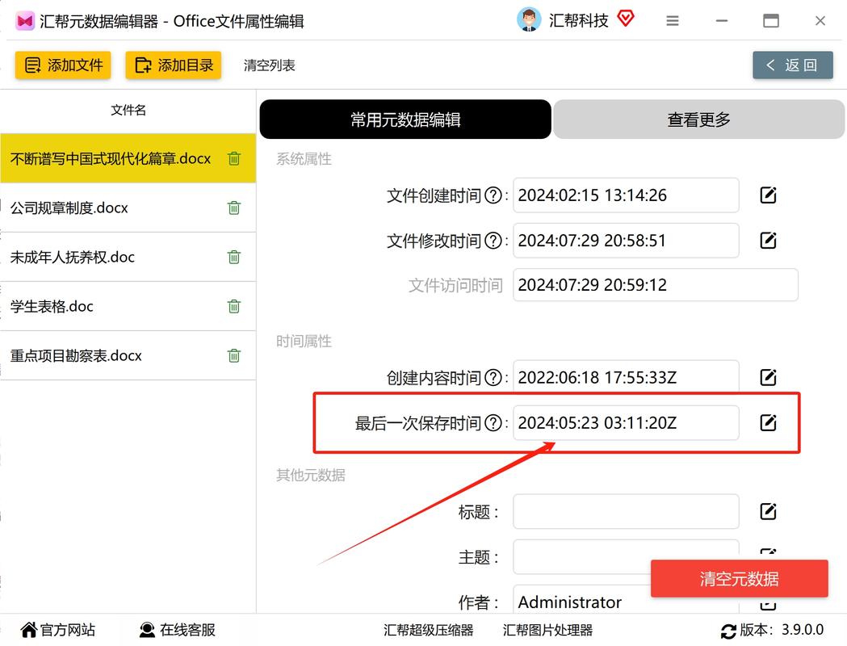Delete 重点项目勘察表.docx with trash icon

[x=234, y=355]
